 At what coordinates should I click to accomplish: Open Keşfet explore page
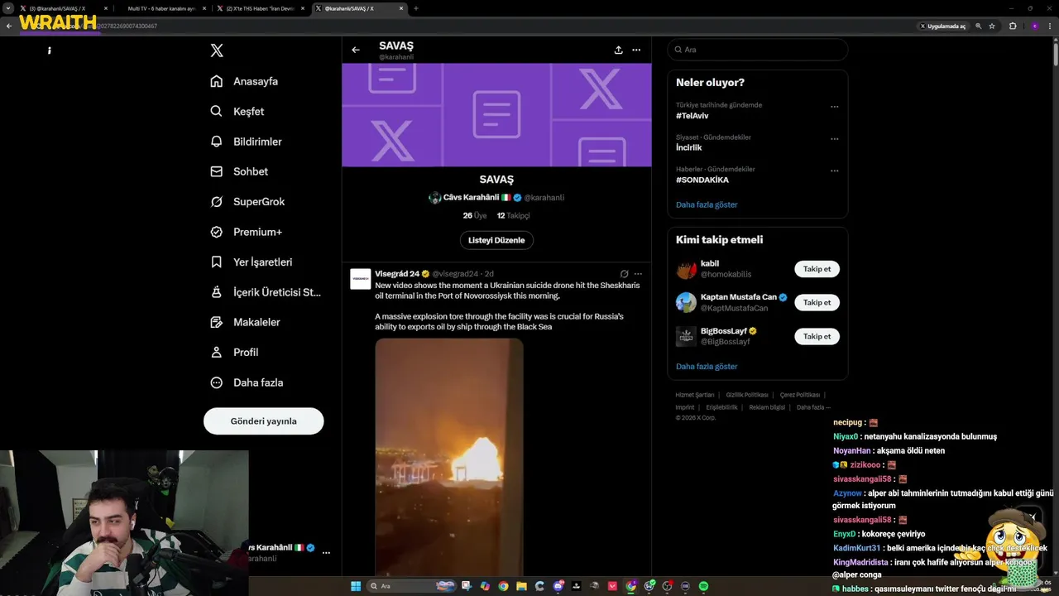coord(237,111)
